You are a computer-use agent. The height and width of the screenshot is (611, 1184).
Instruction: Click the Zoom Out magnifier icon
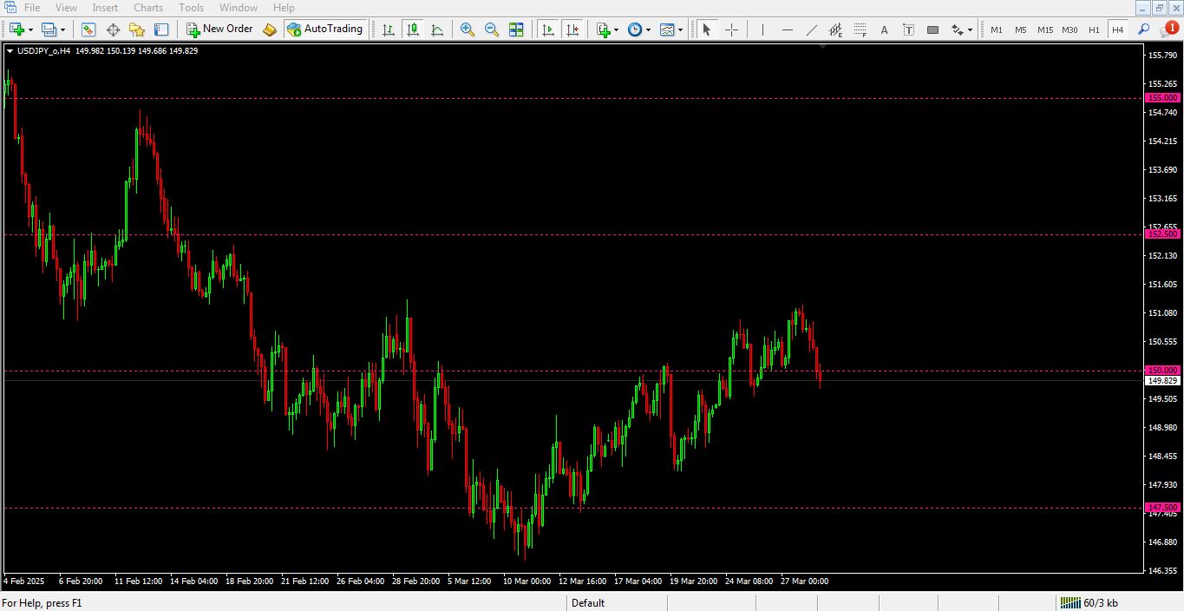pos(492,30)
